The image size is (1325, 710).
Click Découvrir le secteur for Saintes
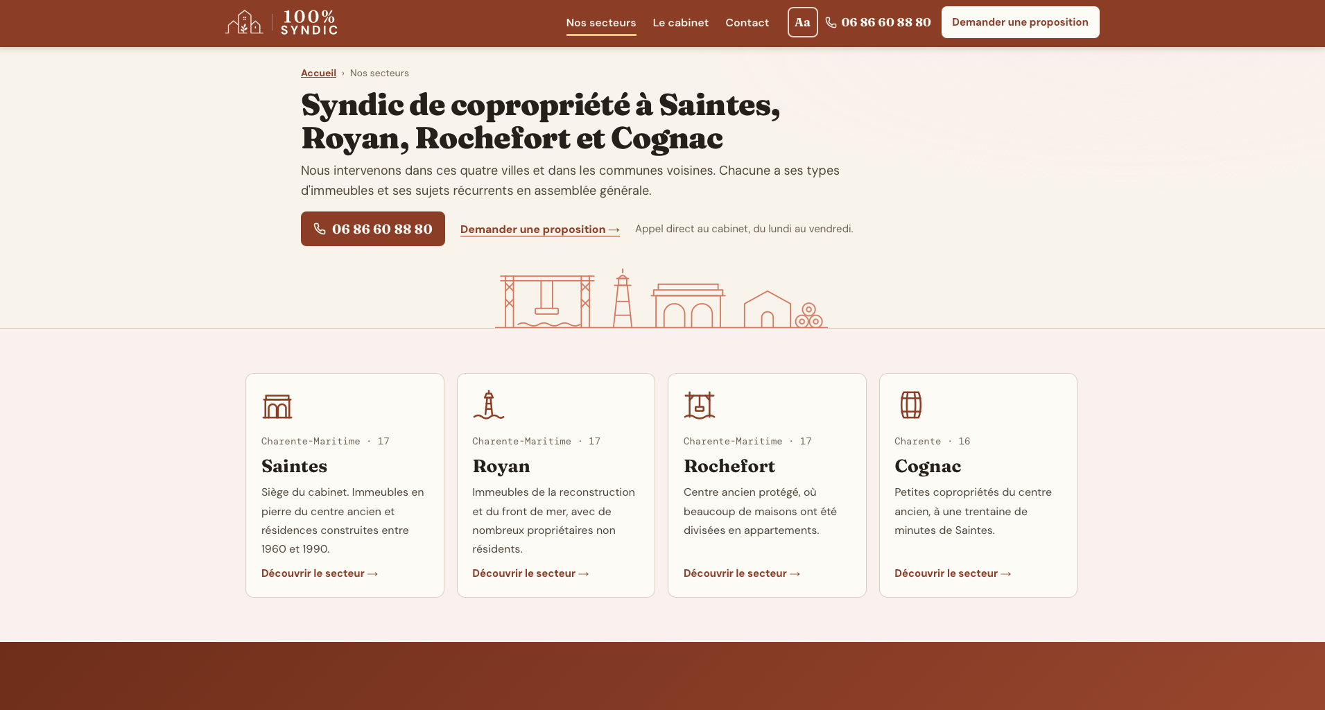click(x=320, y=573)
